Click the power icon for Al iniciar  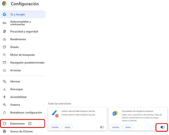click(x=4, y=70)
